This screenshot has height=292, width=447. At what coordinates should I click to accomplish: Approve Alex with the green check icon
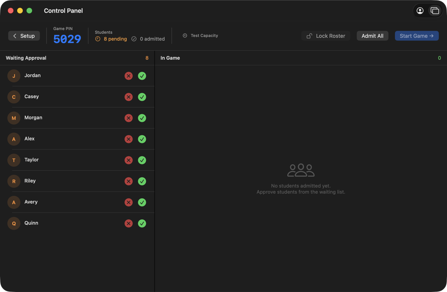[x=142, y=139]
